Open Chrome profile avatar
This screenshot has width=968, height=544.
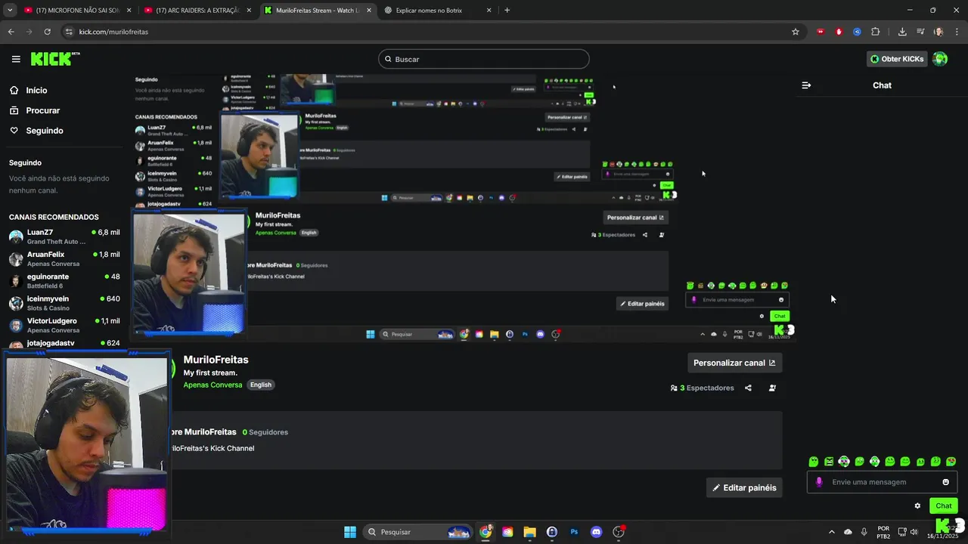939,32
